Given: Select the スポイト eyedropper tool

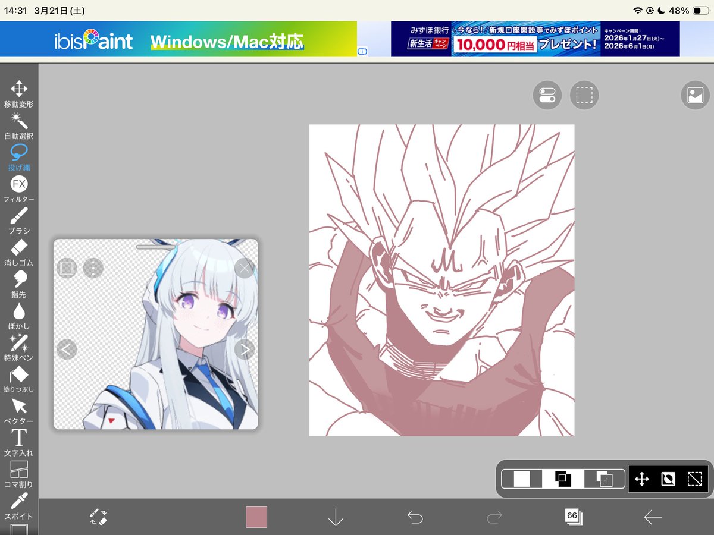Looking at the screenshot, I should [19, 505].
